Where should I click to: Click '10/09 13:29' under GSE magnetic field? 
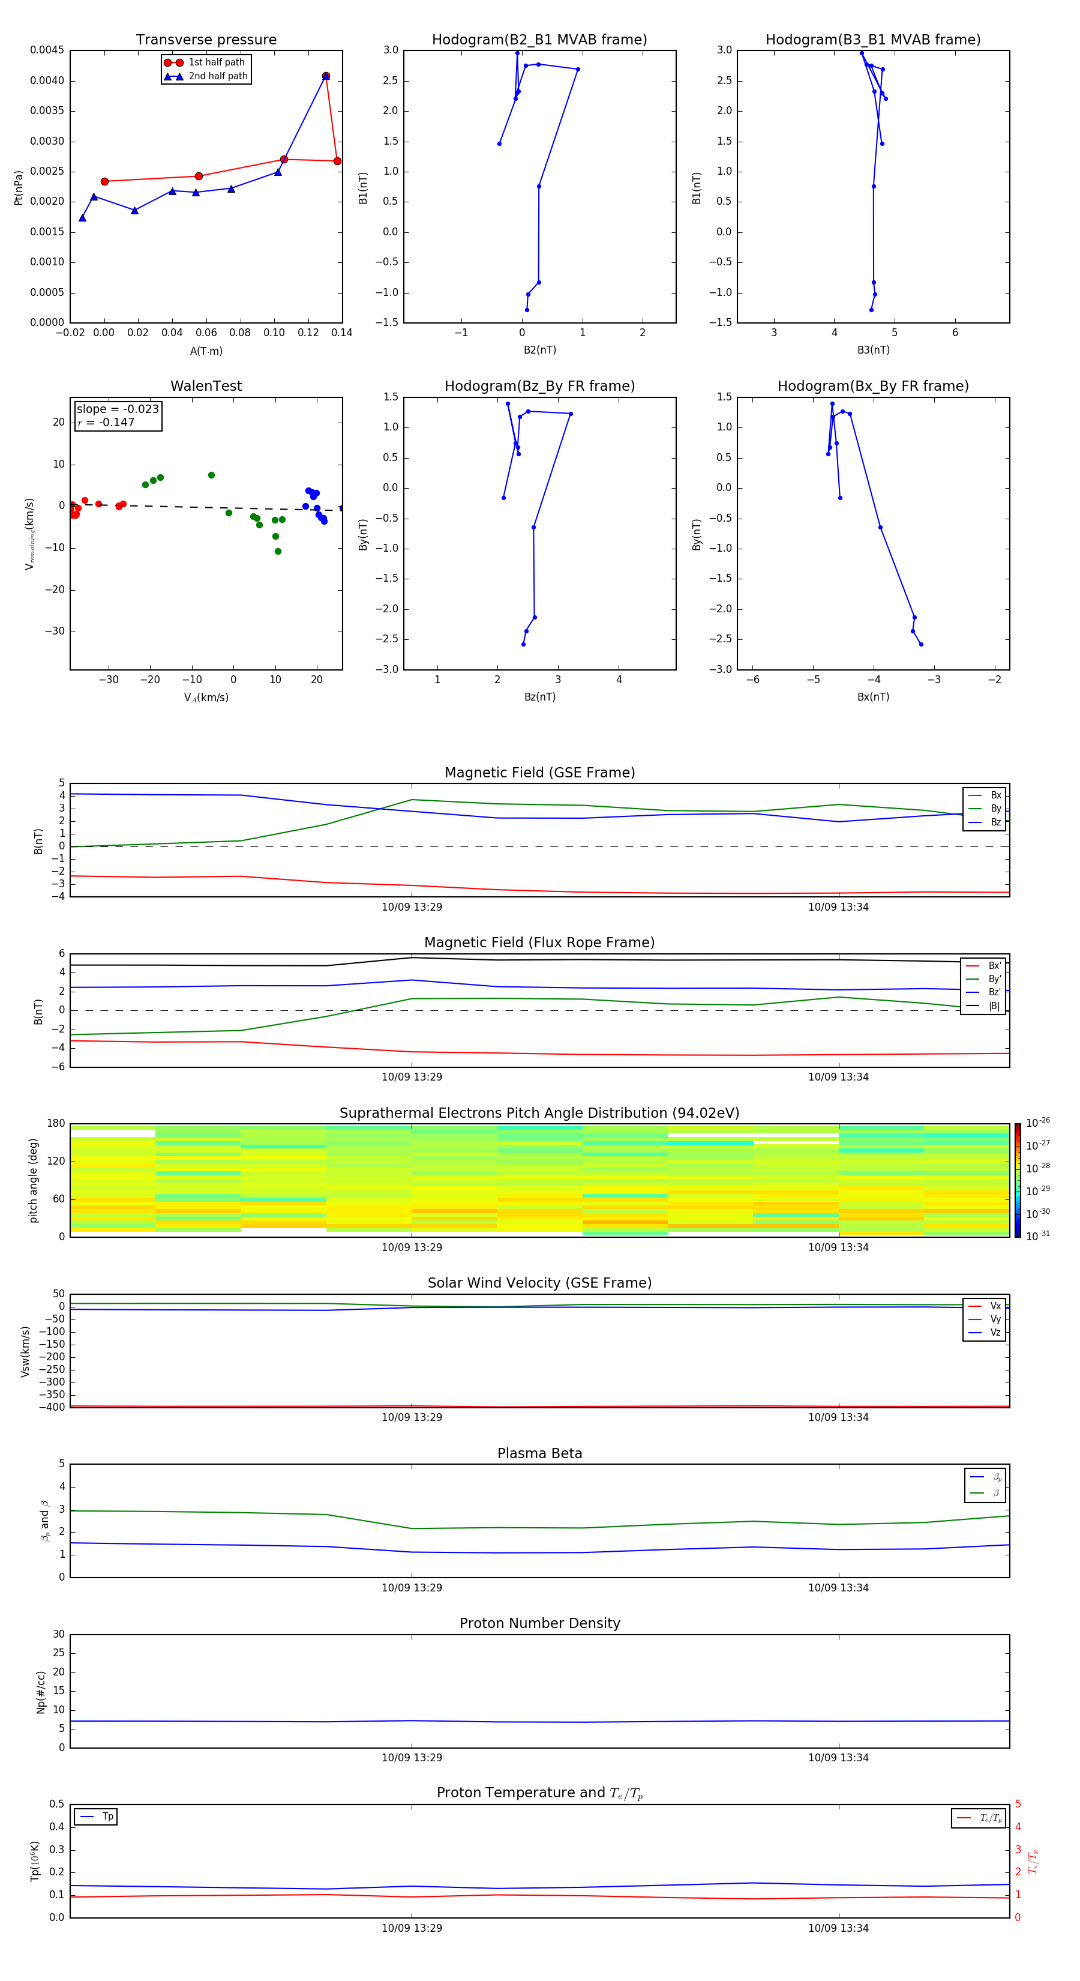point(412,908)
